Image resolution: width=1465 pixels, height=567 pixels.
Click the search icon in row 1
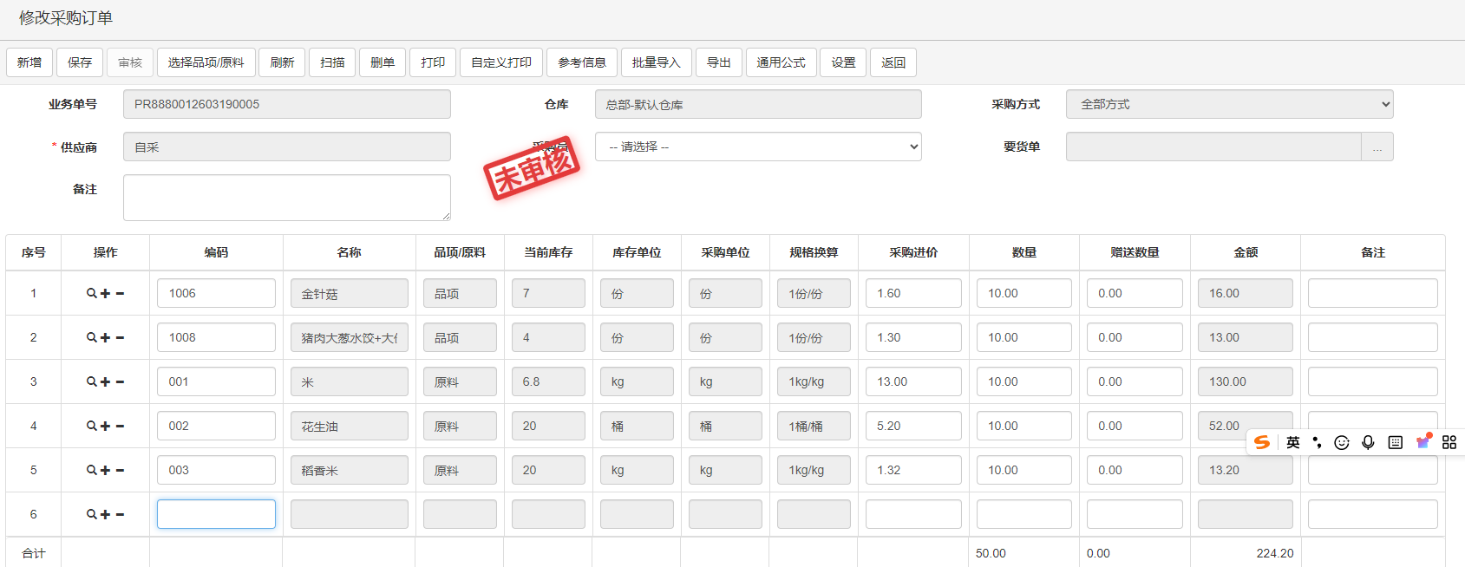coord(91,294)
